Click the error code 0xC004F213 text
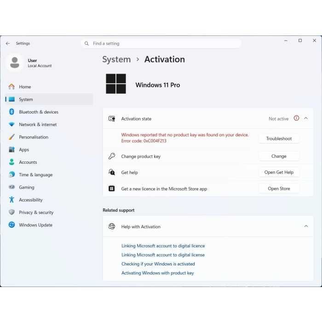The width and height of the screenshot is (322, 322). click(144, 141)
